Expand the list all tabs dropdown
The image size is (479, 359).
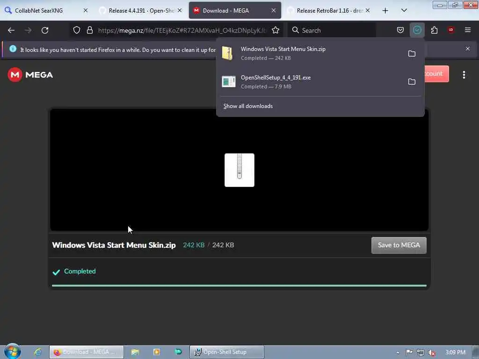click(404, 10)
